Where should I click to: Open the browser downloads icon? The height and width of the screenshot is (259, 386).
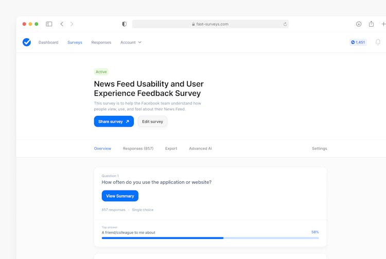click(359, 24)
